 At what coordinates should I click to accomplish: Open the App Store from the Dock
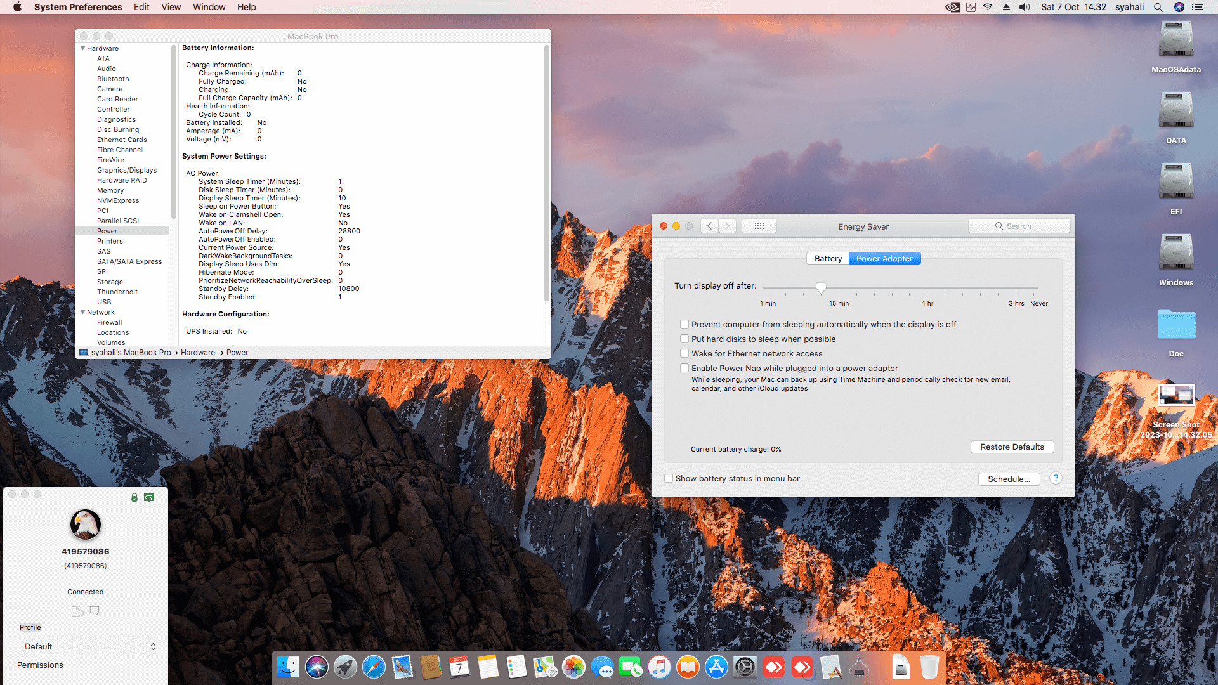(x=716, y=667)
